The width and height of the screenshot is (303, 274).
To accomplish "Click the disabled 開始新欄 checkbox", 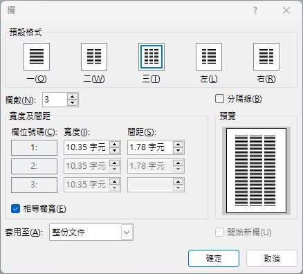I will point(219,232).
